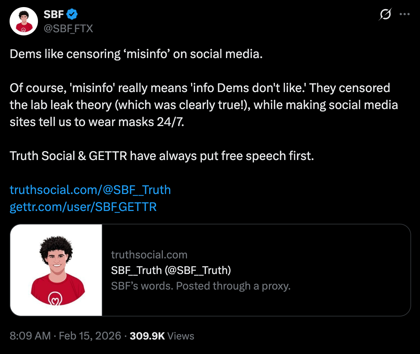Image resolution: width=420 pixels, height=354 pixels.
Task: Open the Grok explain-post icon
Action: (x=385, y=15)
